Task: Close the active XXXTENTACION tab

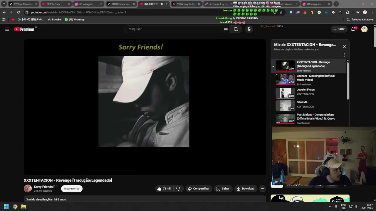Action: [167, 4]
